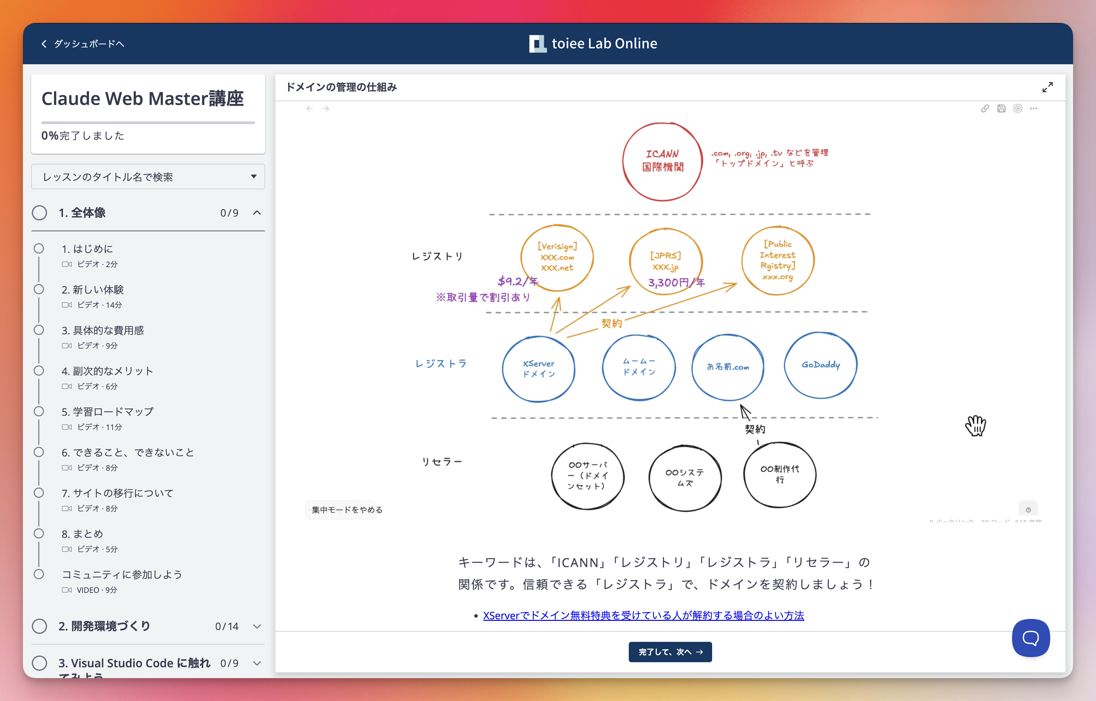Click the link chain icon in the note toolbar
Screen dimensions: 1096x701
tap(984, 108)
